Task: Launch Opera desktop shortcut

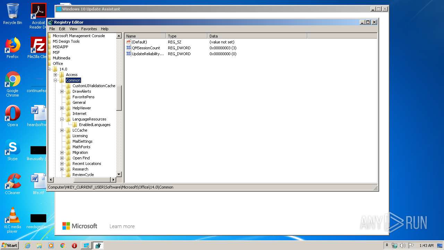Action: (12, 116)
